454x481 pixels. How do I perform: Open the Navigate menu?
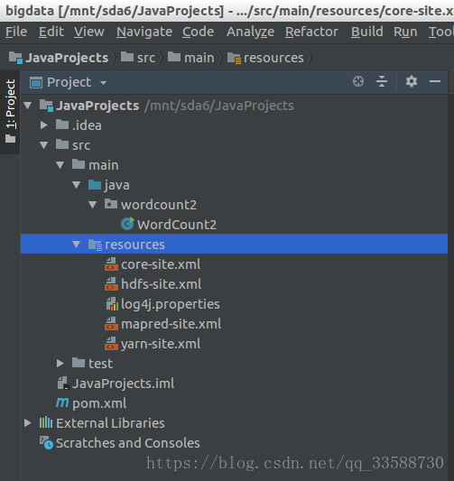(144, 32)
